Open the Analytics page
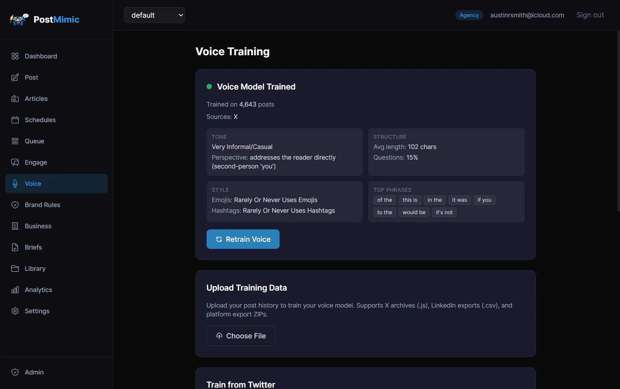620x389 pixels. [x=56, y=290]
